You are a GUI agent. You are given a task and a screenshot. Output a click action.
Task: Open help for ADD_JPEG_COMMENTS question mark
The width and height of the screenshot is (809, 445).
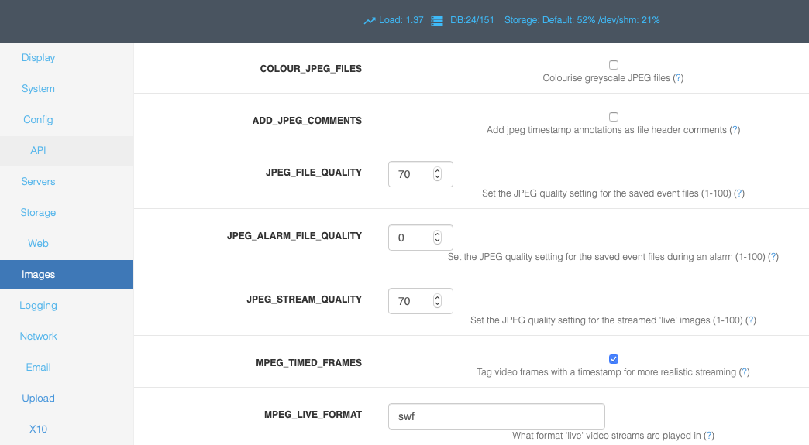click(735, 130)
